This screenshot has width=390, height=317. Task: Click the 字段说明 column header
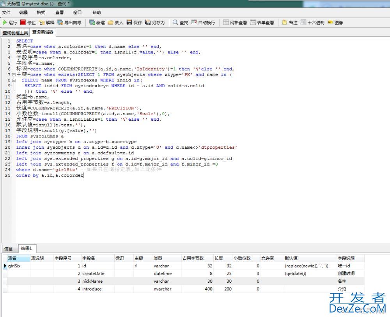point(351,258)
